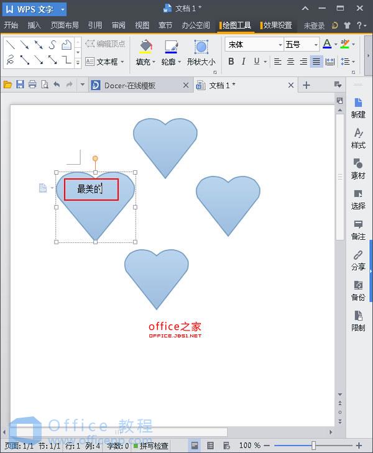This screenshot has height=453, width=373.
Task: Expand the shapes gallery more arrow
Action: pos(78,63)
